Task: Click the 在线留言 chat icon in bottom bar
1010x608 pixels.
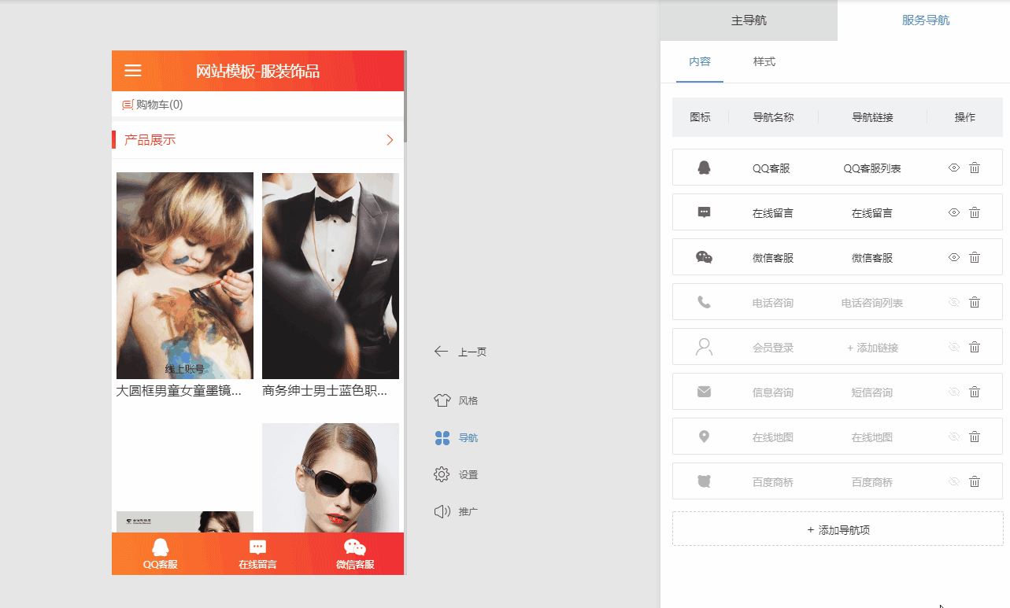Action: [257, 548]
